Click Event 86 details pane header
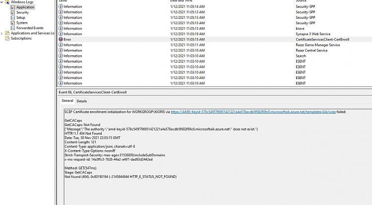This screenshot has width=372, height=205. pyautogui.click(x=93, y=92)
